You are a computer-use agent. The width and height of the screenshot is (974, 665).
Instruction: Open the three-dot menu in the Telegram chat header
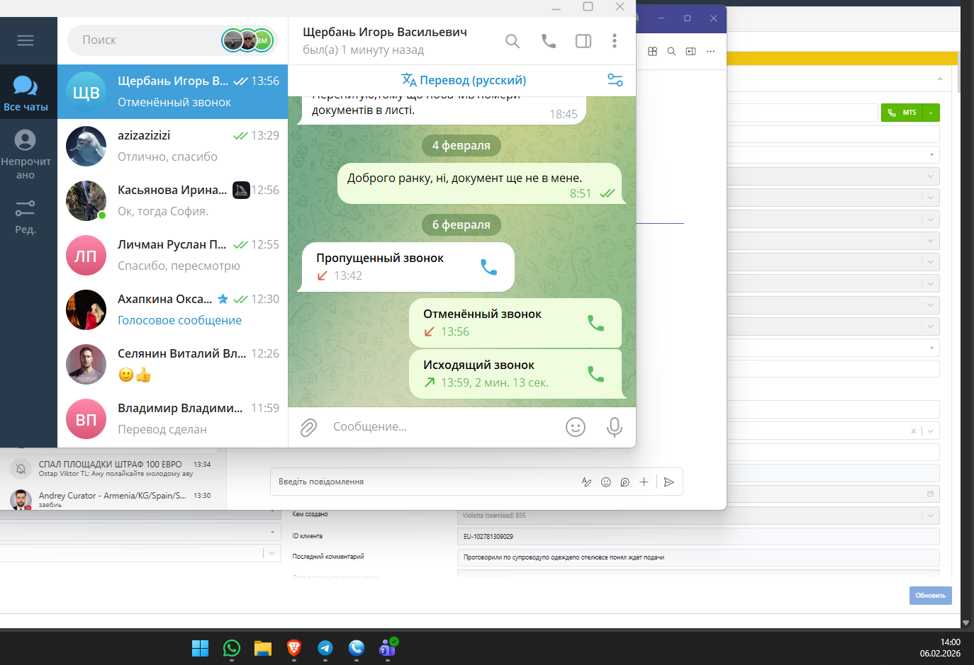(x=615, y=41)
